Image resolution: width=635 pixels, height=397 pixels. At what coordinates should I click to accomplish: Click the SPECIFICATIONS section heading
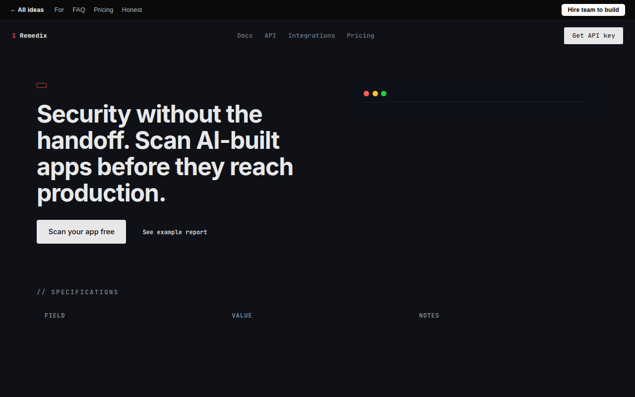[78, 292]
